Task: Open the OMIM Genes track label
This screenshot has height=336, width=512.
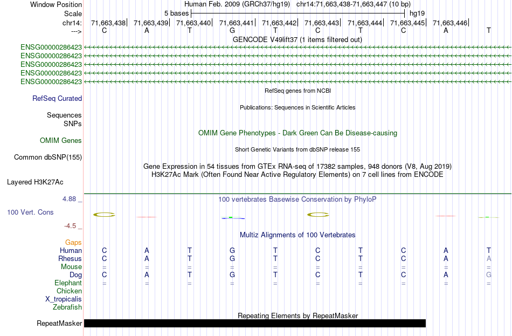Action: 61,141
